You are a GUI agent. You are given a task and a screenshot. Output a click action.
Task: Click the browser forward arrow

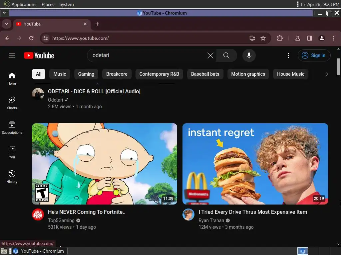pos(19,38)
